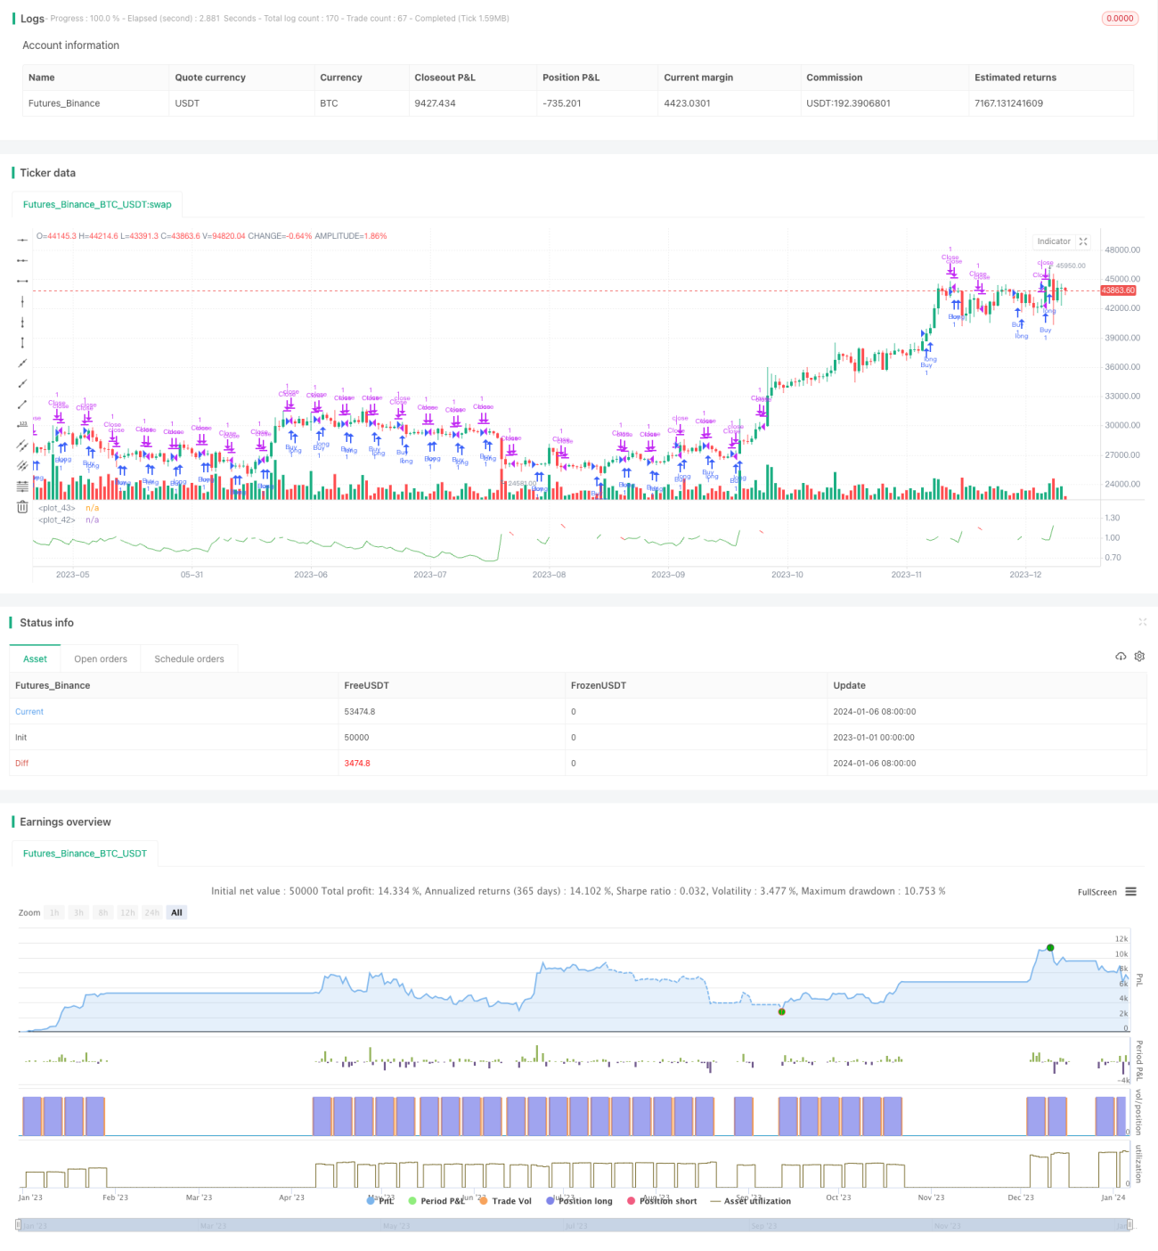Click the FullScreen button on earnings chart
This screenshot has height=1251, width=1158.
click(x=1097, y=892)
